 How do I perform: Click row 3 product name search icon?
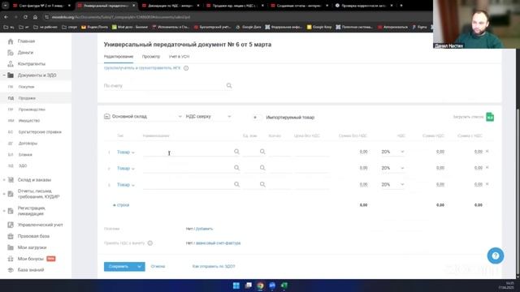[x=236, y=184]
